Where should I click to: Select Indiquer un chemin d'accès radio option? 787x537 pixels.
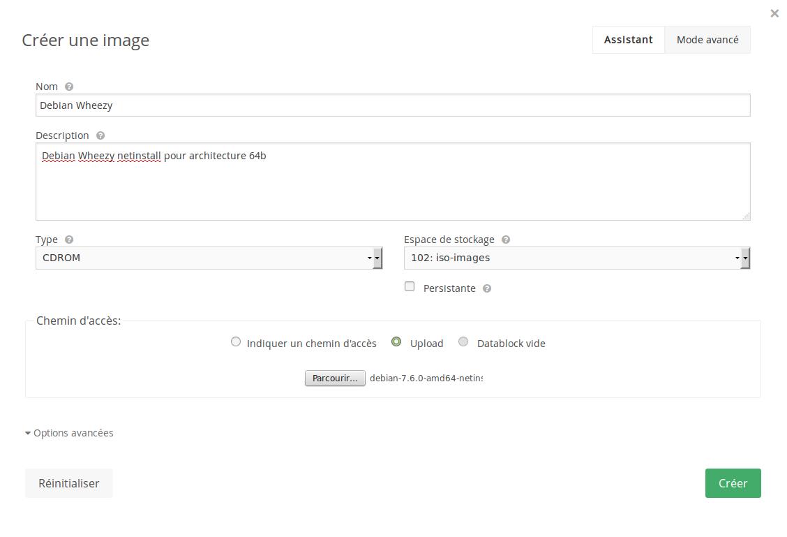tap(235, 341)
